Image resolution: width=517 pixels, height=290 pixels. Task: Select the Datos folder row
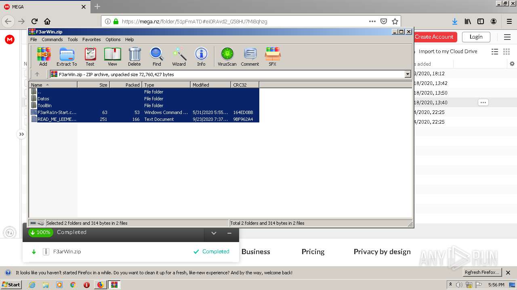[x=144, y=99]
